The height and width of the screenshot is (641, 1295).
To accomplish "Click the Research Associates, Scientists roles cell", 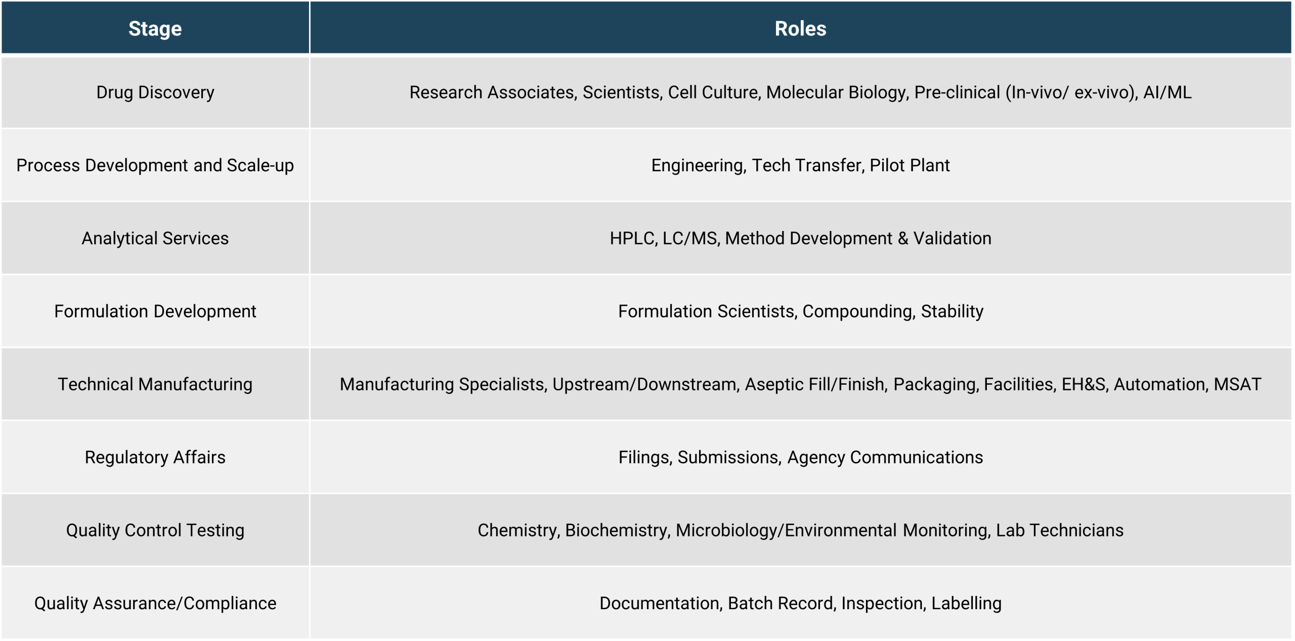I will (x=800, y=93).
